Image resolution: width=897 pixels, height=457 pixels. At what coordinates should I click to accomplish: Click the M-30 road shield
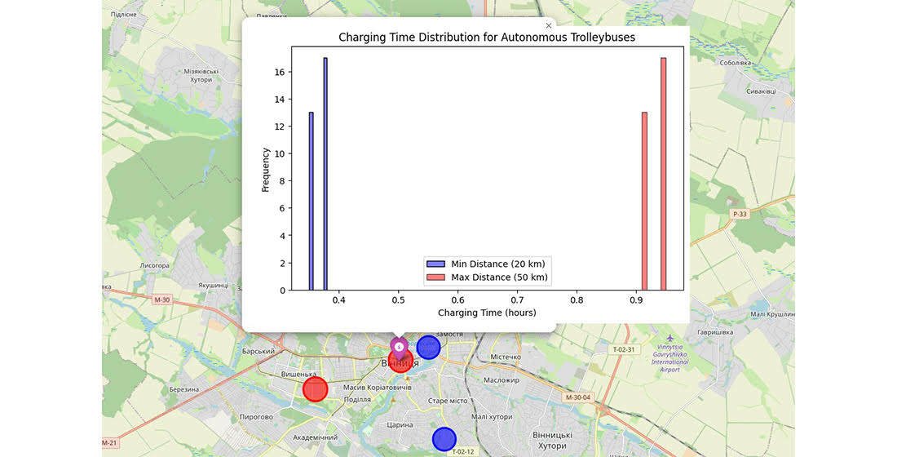162,299
